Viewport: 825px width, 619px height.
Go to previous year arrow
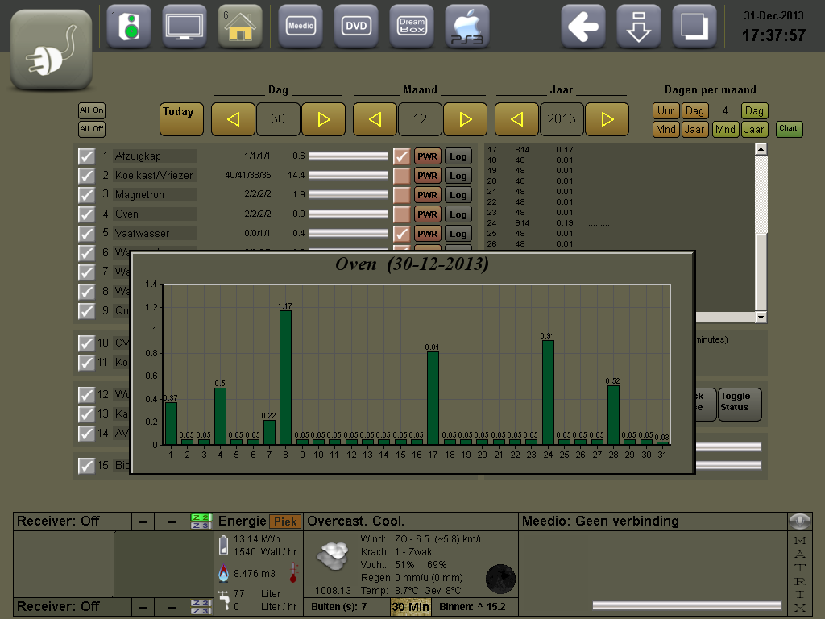pyautogui.click(x=516, y=119)
